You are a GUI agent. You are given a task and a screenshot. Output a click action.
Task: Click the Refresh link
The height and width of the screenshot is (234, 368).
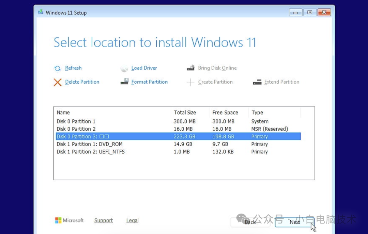point(73,68)
